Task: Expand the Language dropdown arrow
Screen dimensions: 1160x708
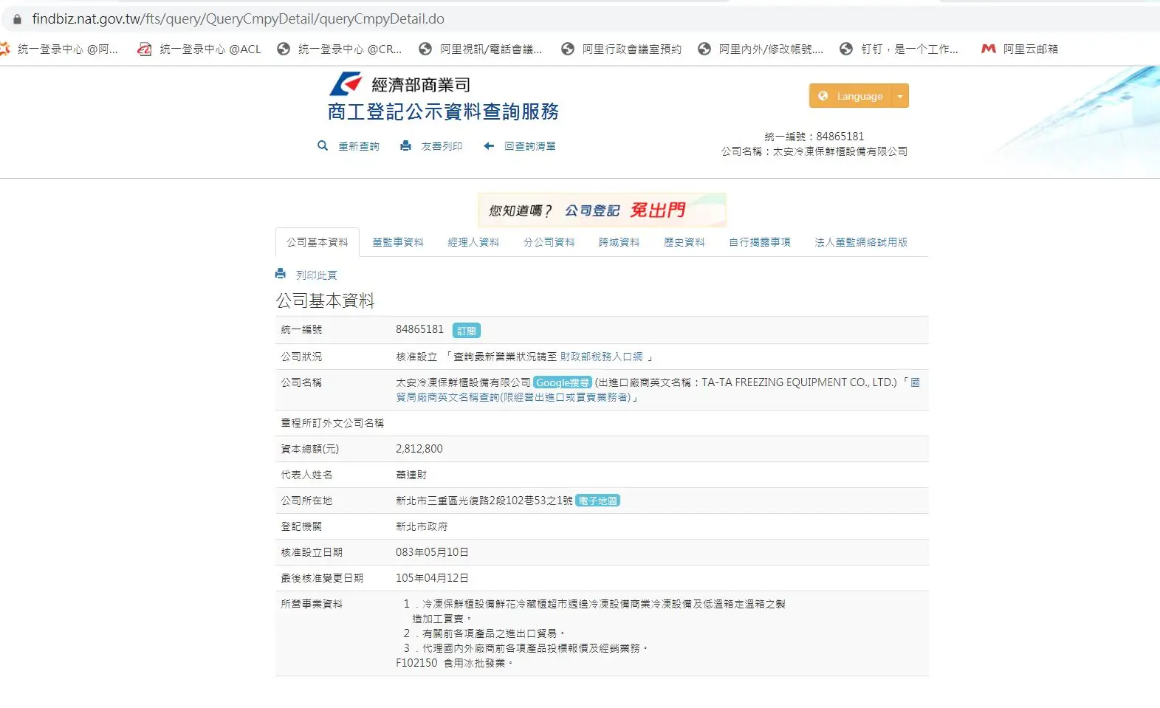Action: pos(900,96)
